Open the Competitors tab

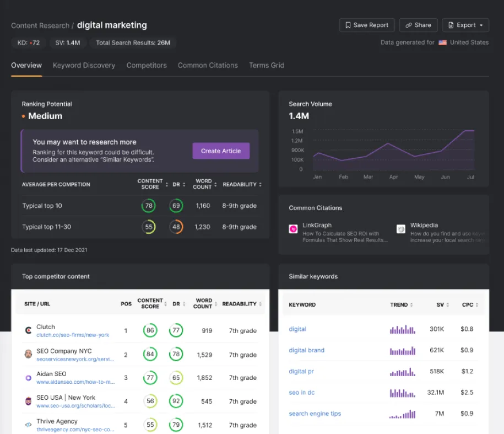[147, 65]
